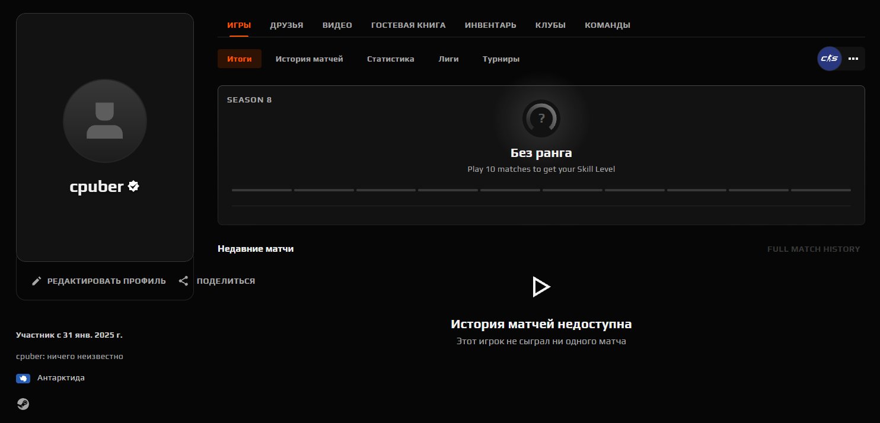Switch to the ИГРЫ tab
Viewport: 880px width, 423px height.
pyautogui.click(x=239, y=25)
